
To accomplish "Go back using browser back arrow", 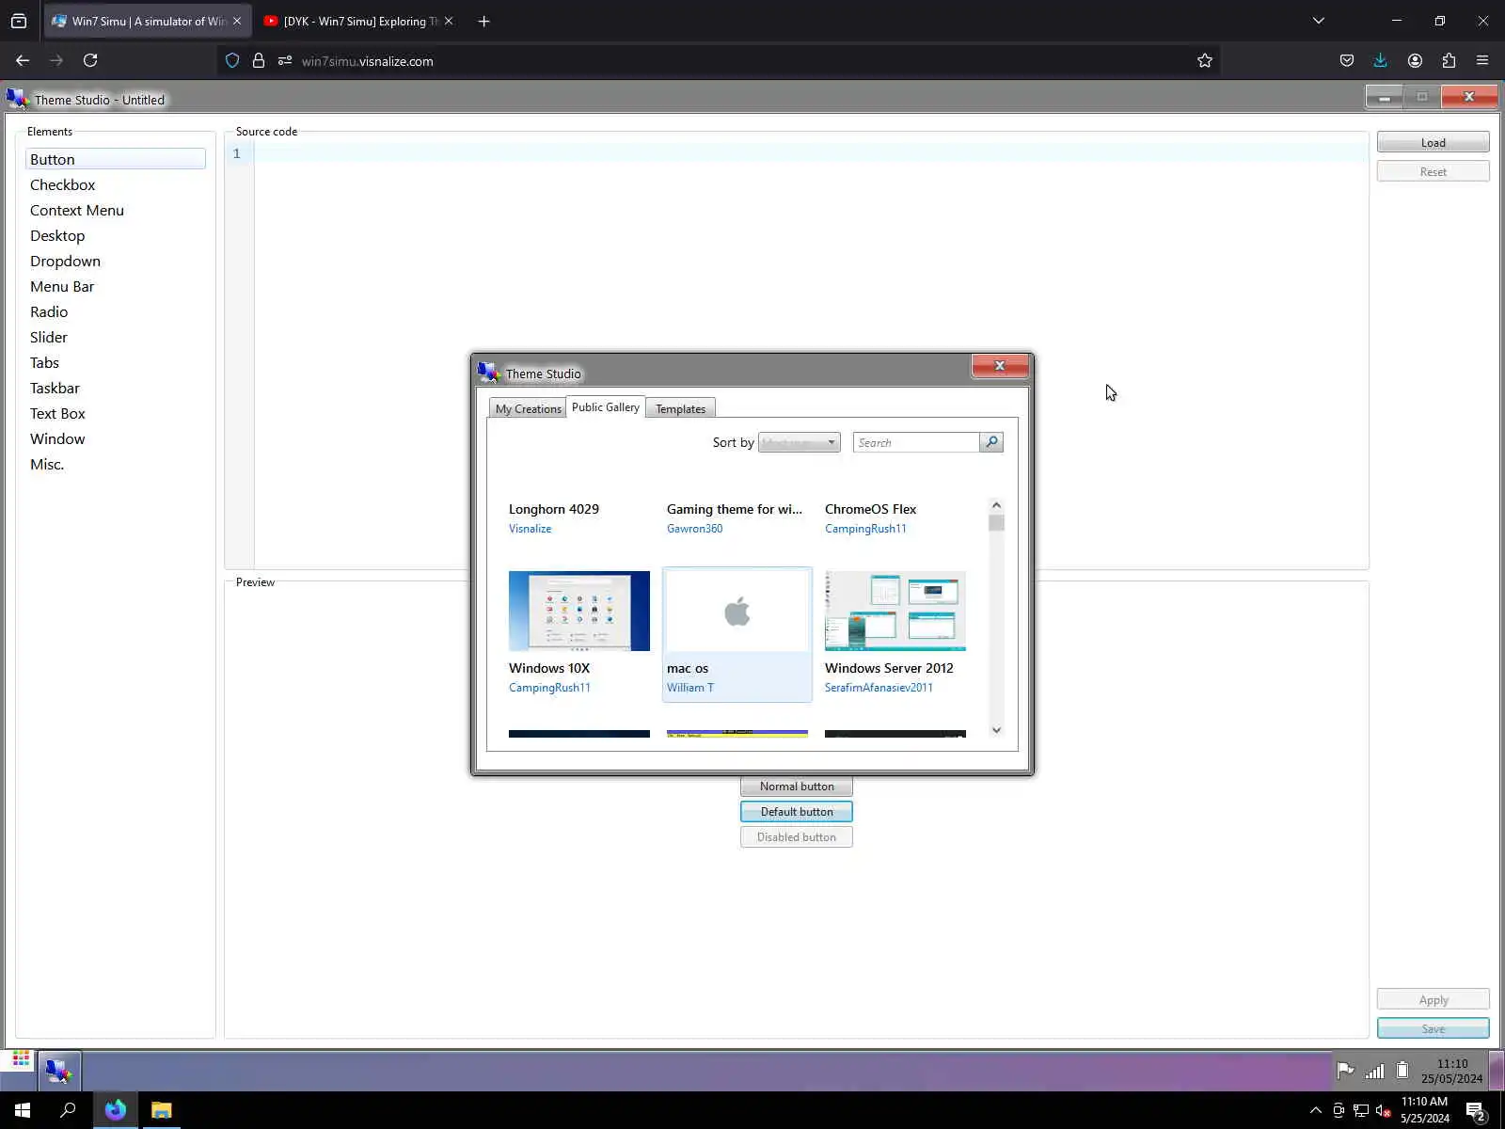I will click(23, 60).
